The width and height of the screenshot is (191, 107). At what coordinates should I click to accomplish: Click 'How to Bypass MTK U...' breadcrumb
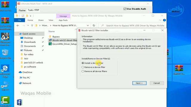click(x=65, y=26)
